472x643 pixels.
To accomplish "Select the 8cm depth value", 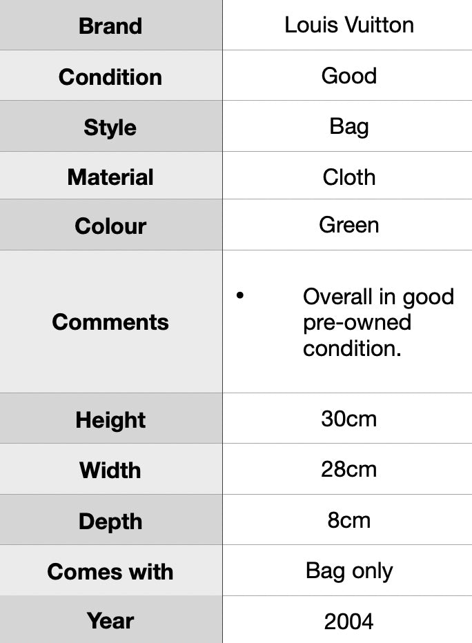I will (x=349, y=520).
